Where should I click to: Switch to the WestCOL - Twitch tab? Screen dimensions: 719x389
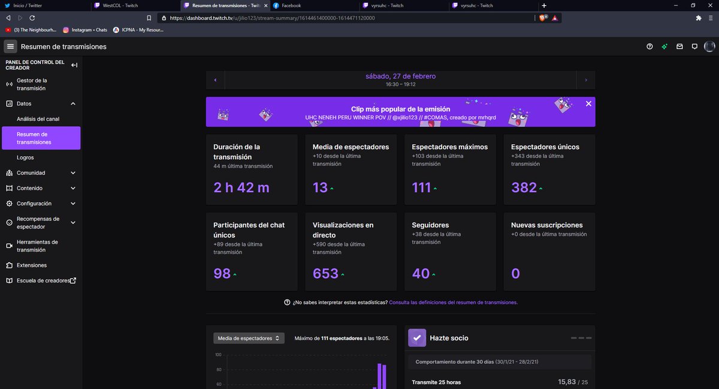pos(135,5)
